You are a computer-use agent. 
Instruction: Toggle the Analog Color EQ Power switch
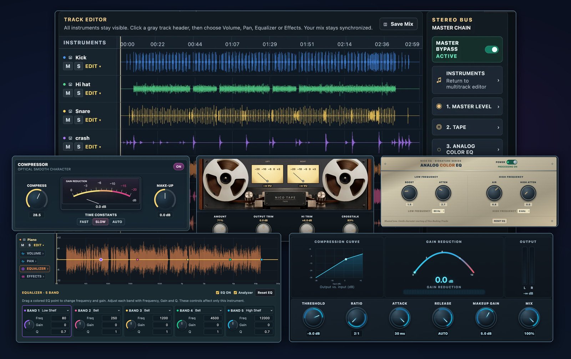(x=512, y=162)
